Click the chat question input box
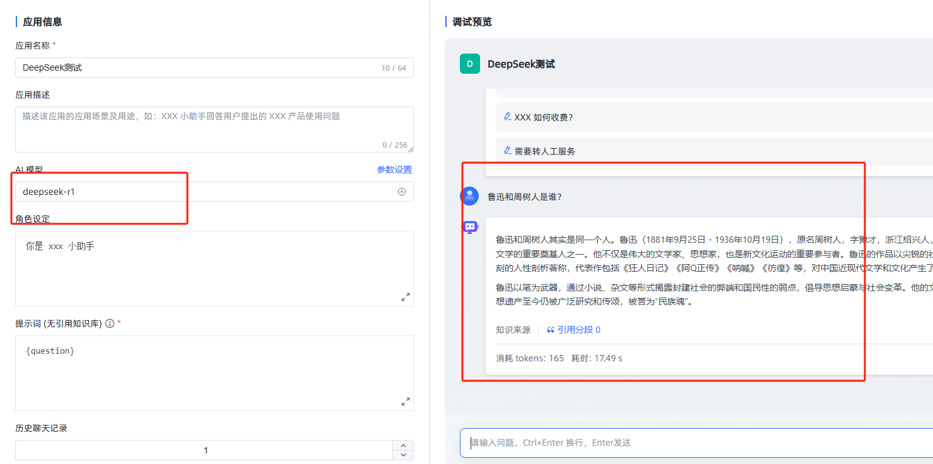The image size is (933, 464). (696, 443)
